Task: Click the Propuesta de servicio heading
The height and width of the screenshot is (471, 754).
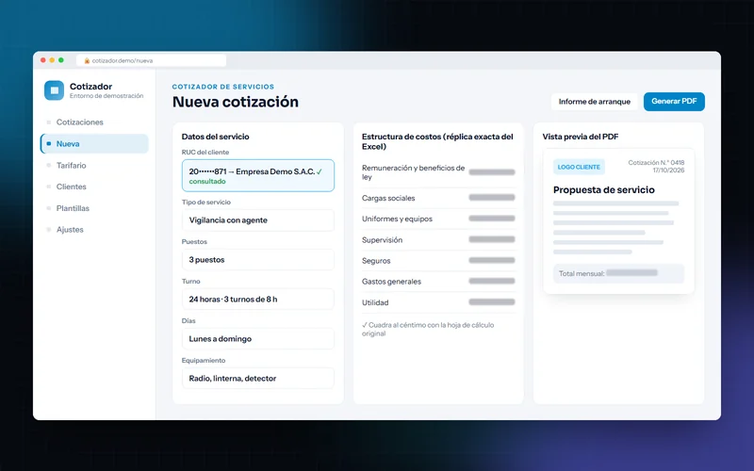Action: (603, 190)
